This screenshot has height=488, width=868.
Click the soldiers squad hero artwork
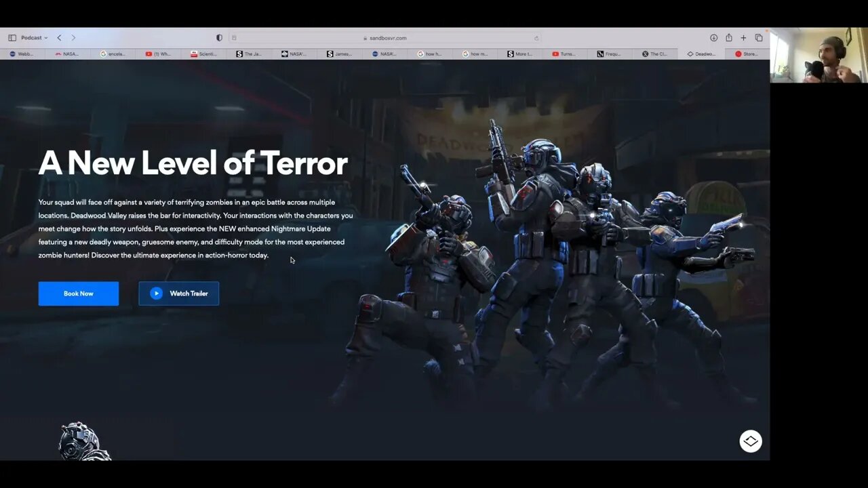542,264
